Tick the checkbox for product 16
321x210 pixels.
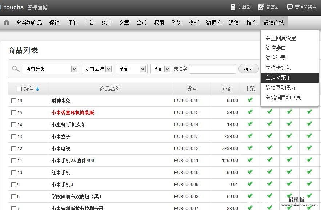click(13, 101)
